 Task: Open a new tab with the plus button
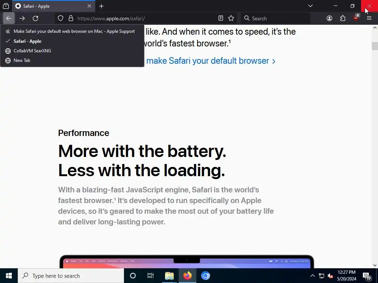[x=102, y=6]
